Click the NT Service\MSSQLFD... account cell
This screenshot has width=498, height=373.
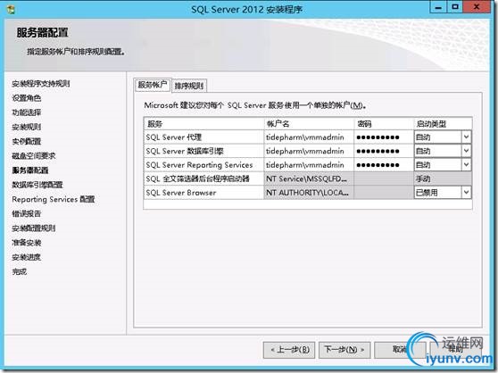pyautogui.click(x=309, y=178)
